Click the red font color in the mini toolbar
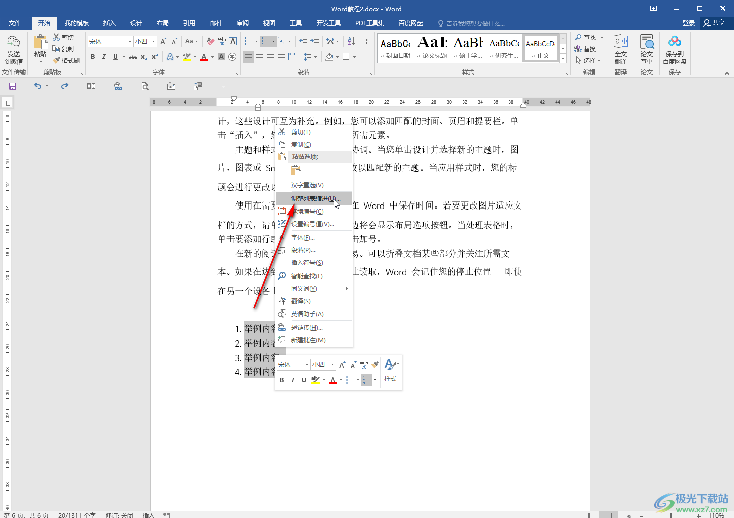This screenshot has width=734, height=518. coord(333,380)
